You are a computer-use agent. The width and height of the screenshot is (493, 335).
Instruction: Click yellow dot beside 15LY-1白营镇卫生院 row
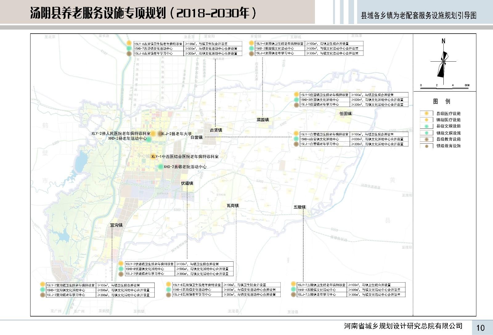point(296,134)
